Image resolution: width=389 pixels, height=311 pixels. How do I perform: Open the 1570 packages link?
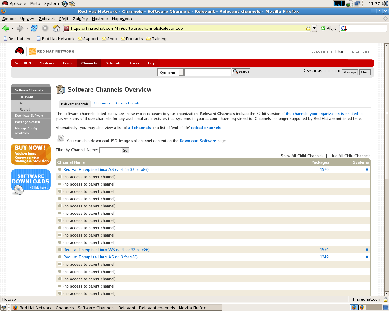[x=324, y=169]
